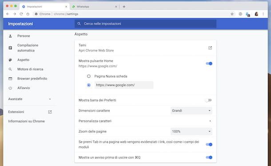The height and width of the screenshot is (166, 271).
Task: Open the Estensioni link
Action: pyautogui.click(x=16, y=112)
